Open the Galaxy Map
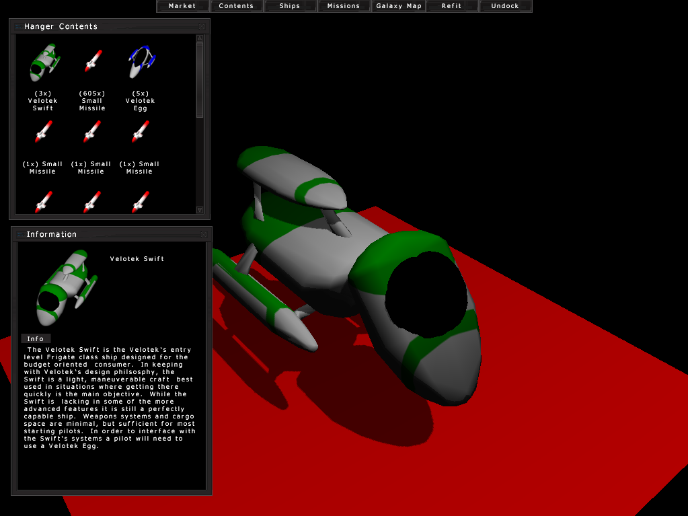Image resolution: width=688 pixels, height=516 pixels. tap(398, 6)
